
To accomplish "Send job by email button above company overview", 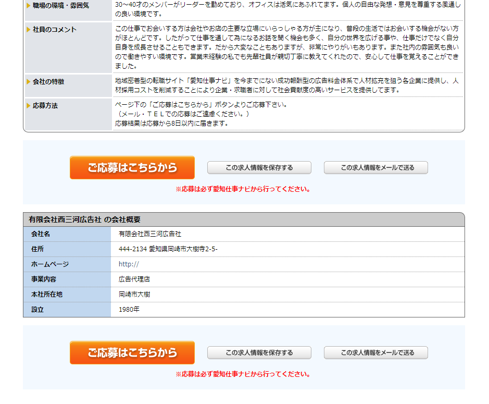I will (375, 168).
